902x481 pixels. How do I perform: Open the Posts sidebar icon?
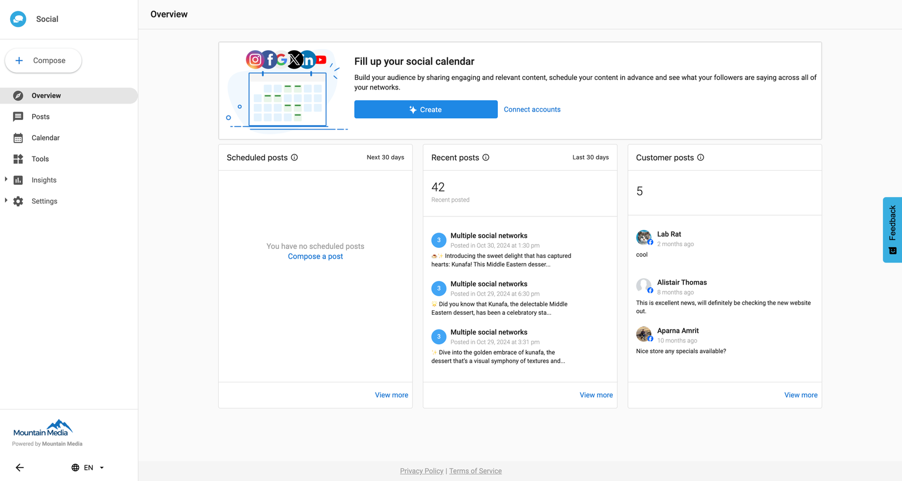pos(18,117)
